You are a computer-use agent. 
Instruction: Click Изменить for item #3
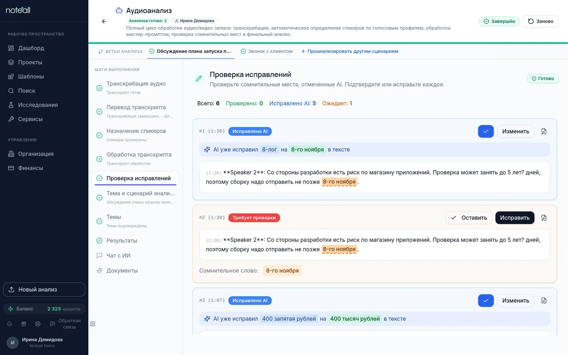515,301
